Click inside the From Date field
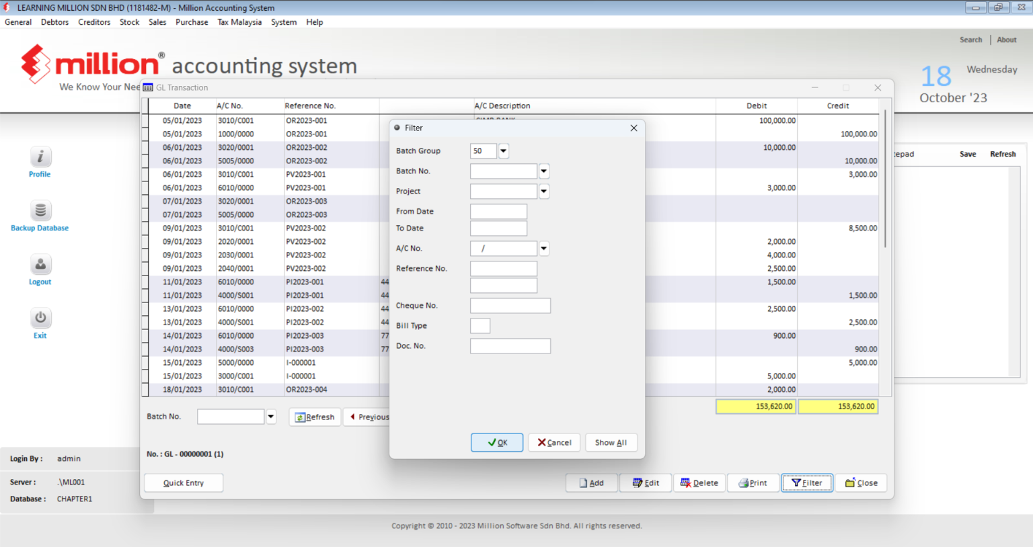This screenshot has width=1033, height=547. 498,211
